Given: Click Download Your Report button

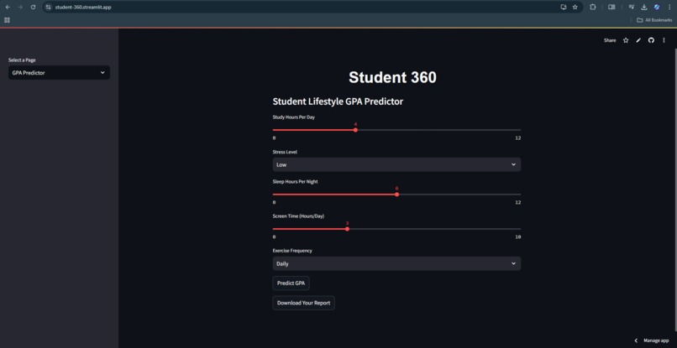Looking at the screenshot, I should pyautogui.click(x=303, y=303).
